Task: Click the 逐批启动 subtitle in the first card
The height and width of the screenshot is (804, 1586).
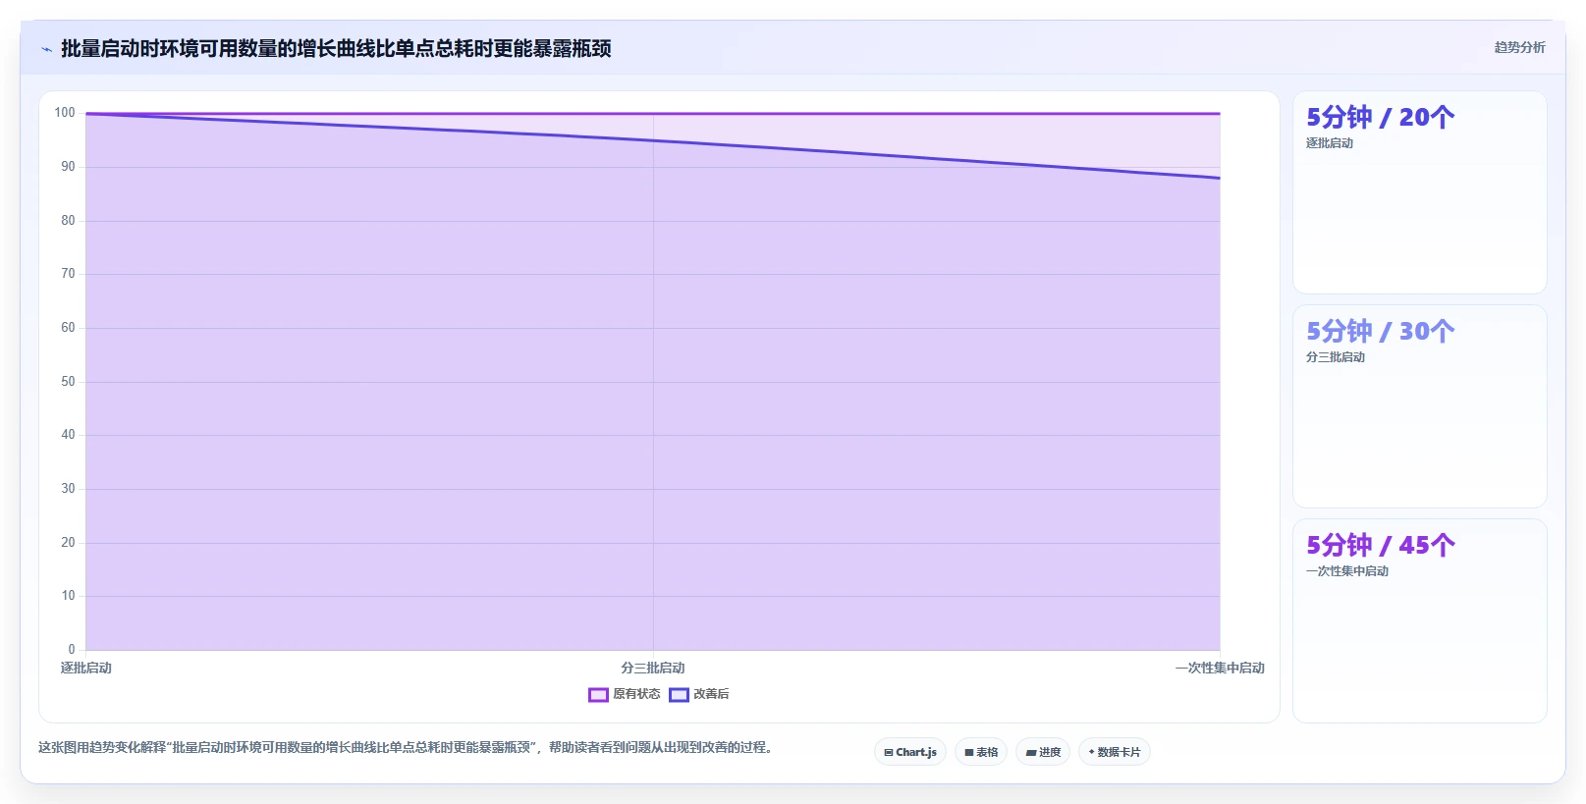Action: pyautogui.click(x=1330, y=143)
